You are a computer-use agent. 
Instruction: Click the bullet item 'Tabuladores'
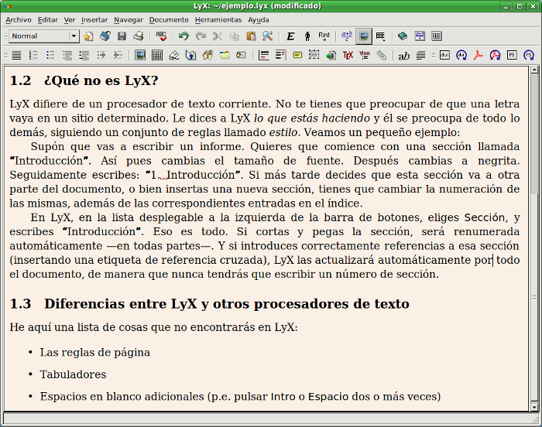[73, 374]
